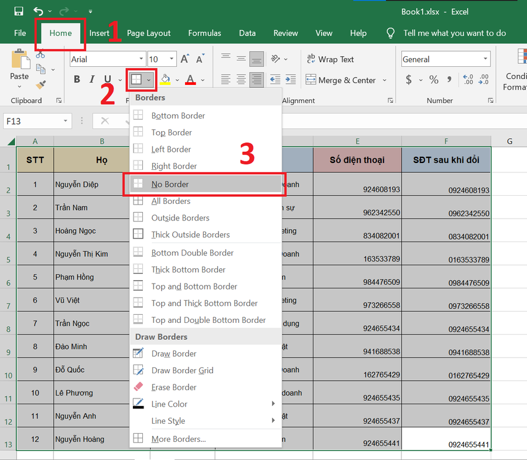
Task: Open the Fill Color dropdown arrow
Action: 177,80
